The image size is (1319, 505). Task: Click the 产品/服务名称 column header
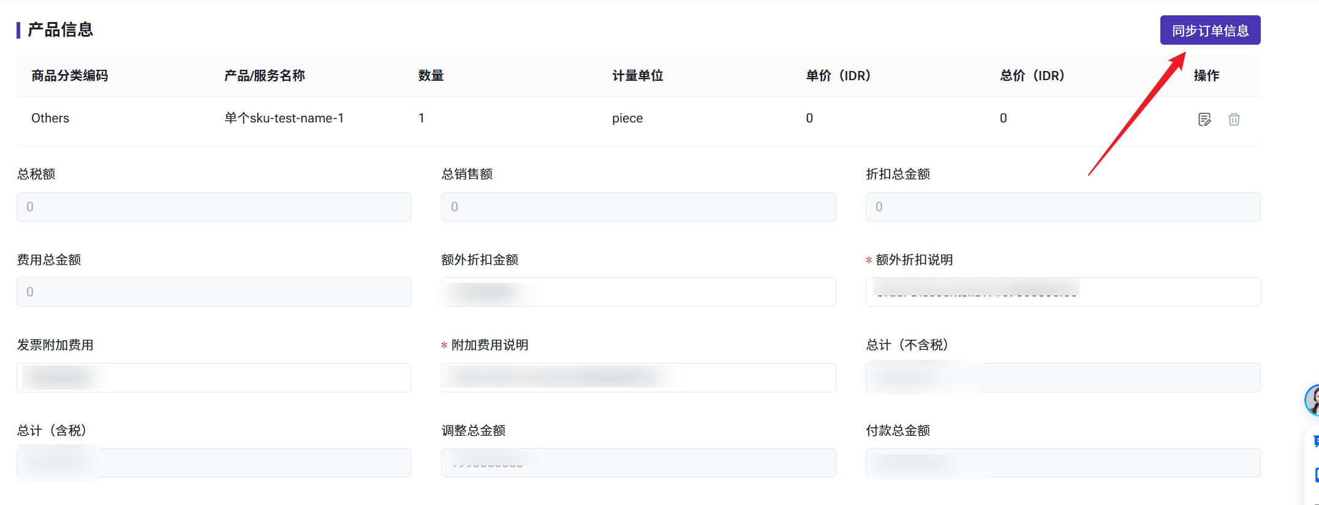pos(265,76)
